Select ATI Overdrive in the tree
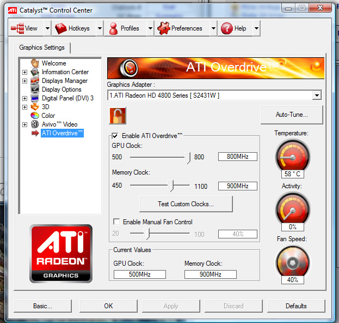 (62, 133)
